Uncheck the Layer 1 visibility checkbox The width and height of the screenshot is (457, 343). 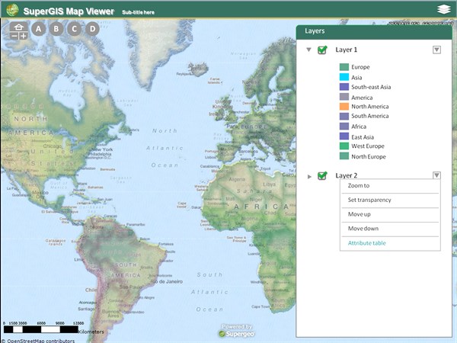pyautogui.click(x=322, y=50)
